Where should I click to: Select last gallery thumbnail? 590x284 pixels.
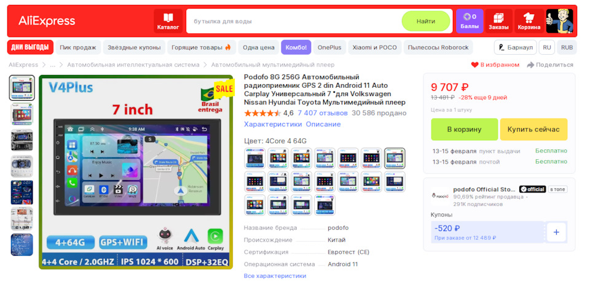pos(22,245)
